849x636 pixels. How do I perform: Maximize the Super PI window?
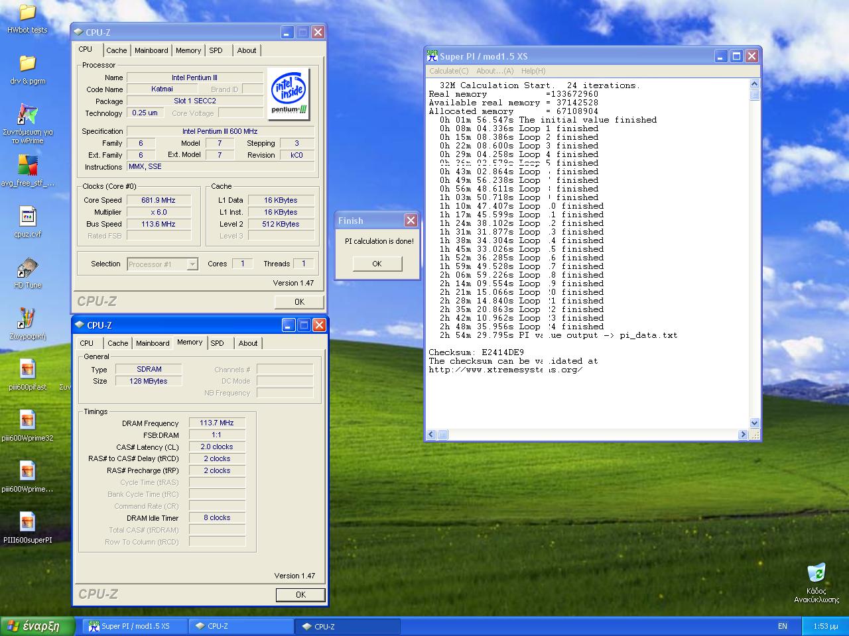click(736, 56)
